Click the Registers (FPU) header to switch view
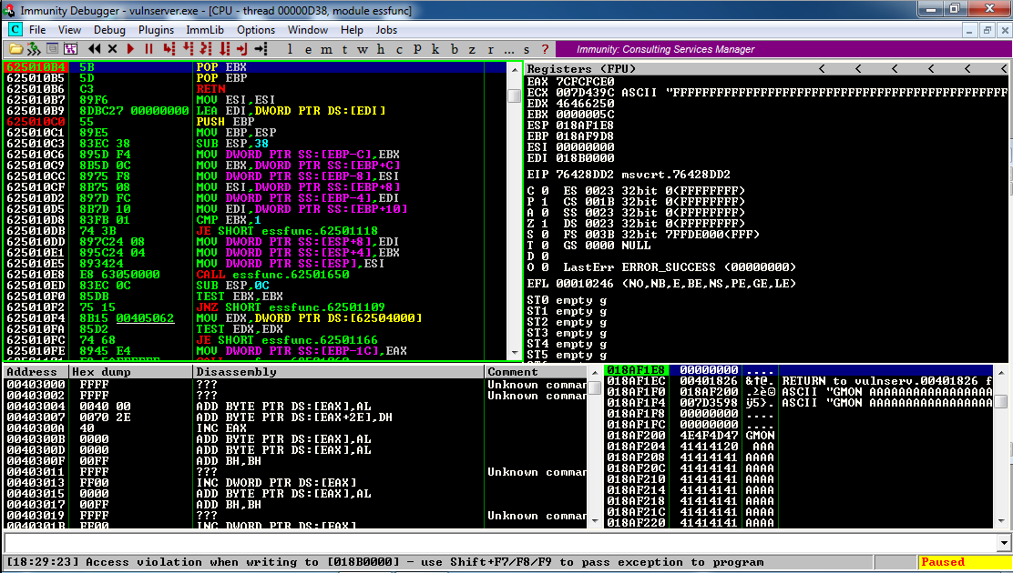The width and height of the screenshot is (1013, 573). [583, 69]
